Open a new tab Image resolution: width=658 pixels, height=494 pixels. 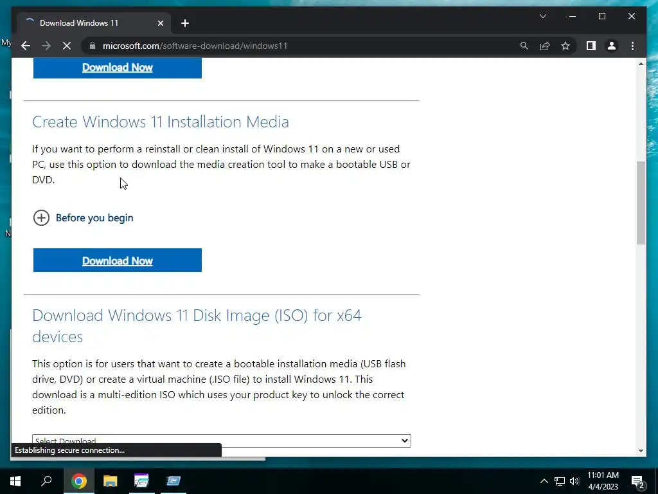[185, 23]
